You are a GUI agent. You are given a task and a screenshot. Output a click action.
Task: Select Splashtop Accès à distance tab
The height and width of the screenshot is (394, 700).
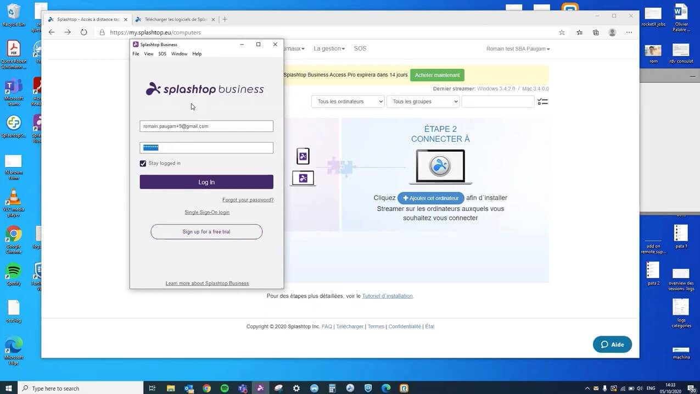[x=88, y=19]
